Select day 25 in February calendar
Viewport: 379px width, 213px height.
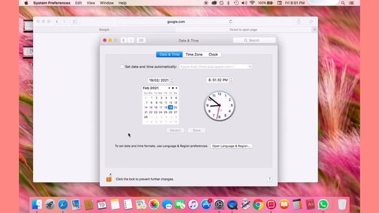(166, 112)
